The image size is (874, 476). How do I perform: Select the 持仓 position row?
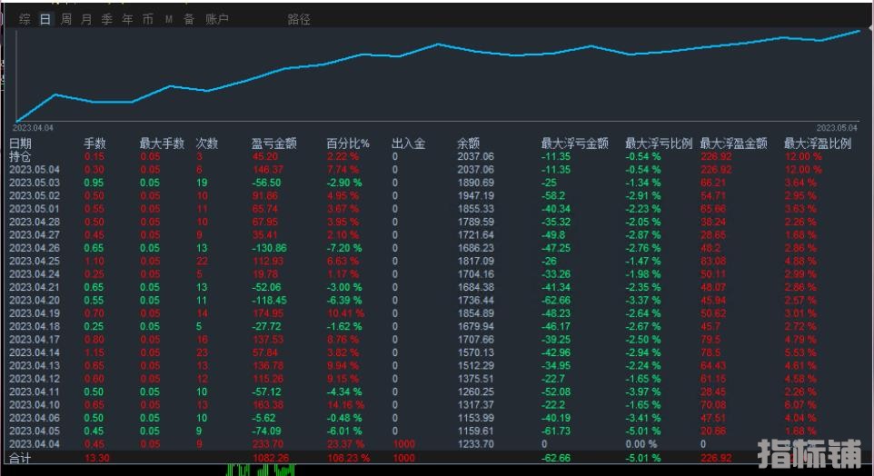point(20,156)
